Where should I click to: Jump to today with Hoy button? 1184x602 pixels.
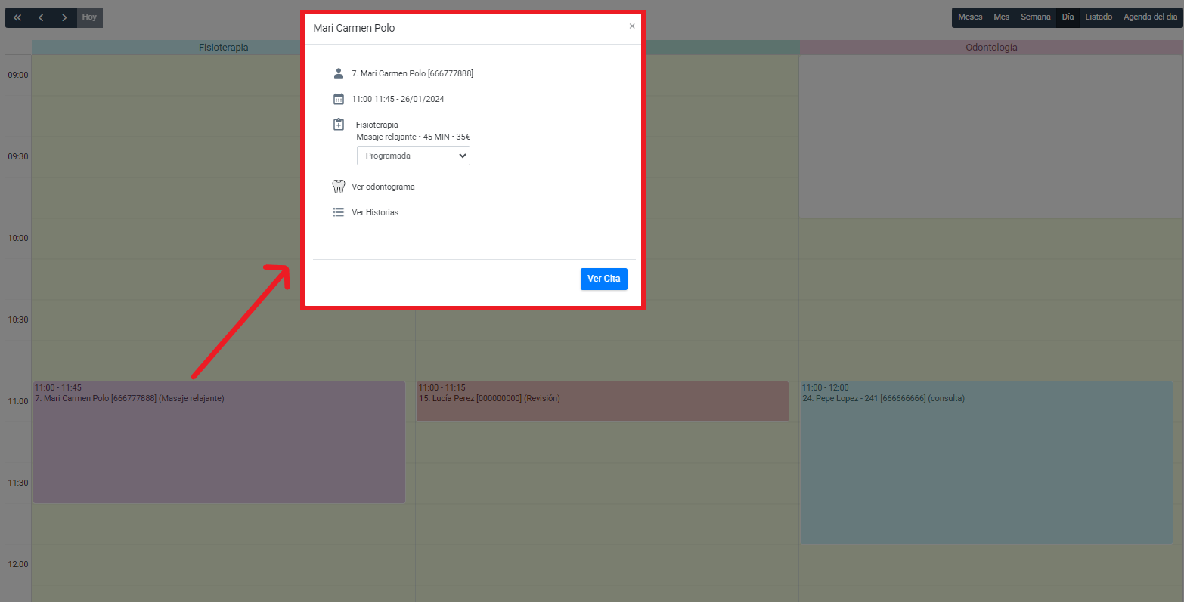(x=89, y=17)
